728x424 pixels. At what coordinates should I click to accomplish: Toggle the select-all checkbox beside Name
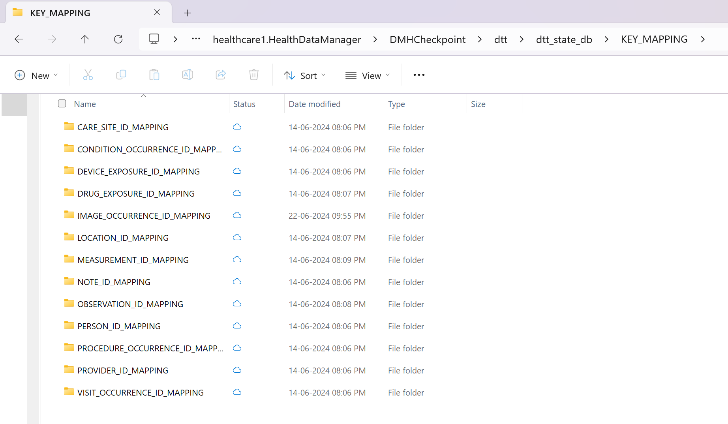pyautogui.click(x=62, y=103)
